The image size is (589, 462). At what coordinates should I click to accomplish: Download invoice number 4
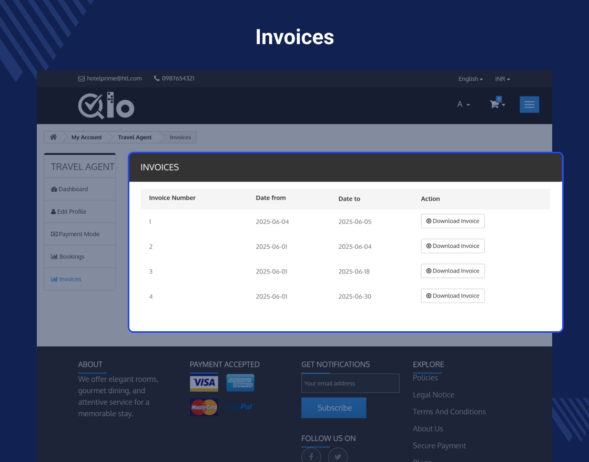pos(453,296)
